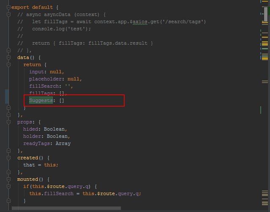This screenshot has height=212, width=270.
Task: Collapse the return block fold marker
Action: (8, 65)
